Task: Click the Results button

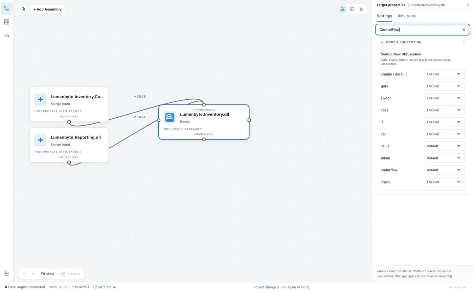Action: pyautogui.click(x=71, y=274)
